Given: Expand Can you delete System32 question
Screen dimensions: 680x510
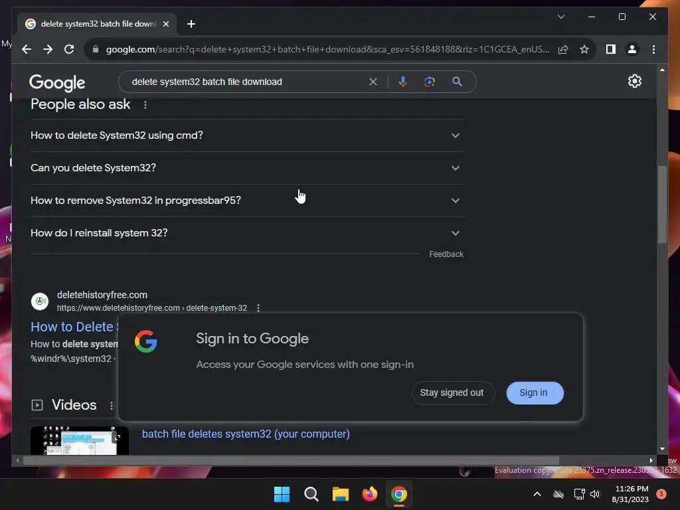Looking at the screenshot, I should 247,168.
